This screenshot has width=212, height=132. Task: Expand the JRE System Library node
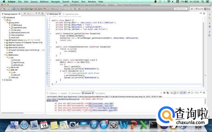point(5,40)
